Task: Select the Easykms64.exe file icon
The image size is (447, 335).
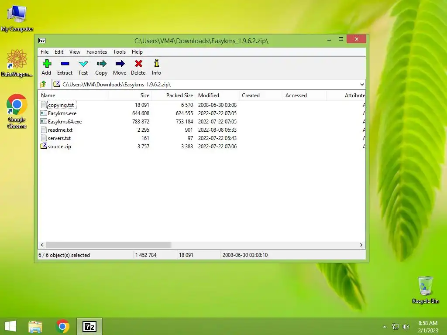Action: pos(44,122)
